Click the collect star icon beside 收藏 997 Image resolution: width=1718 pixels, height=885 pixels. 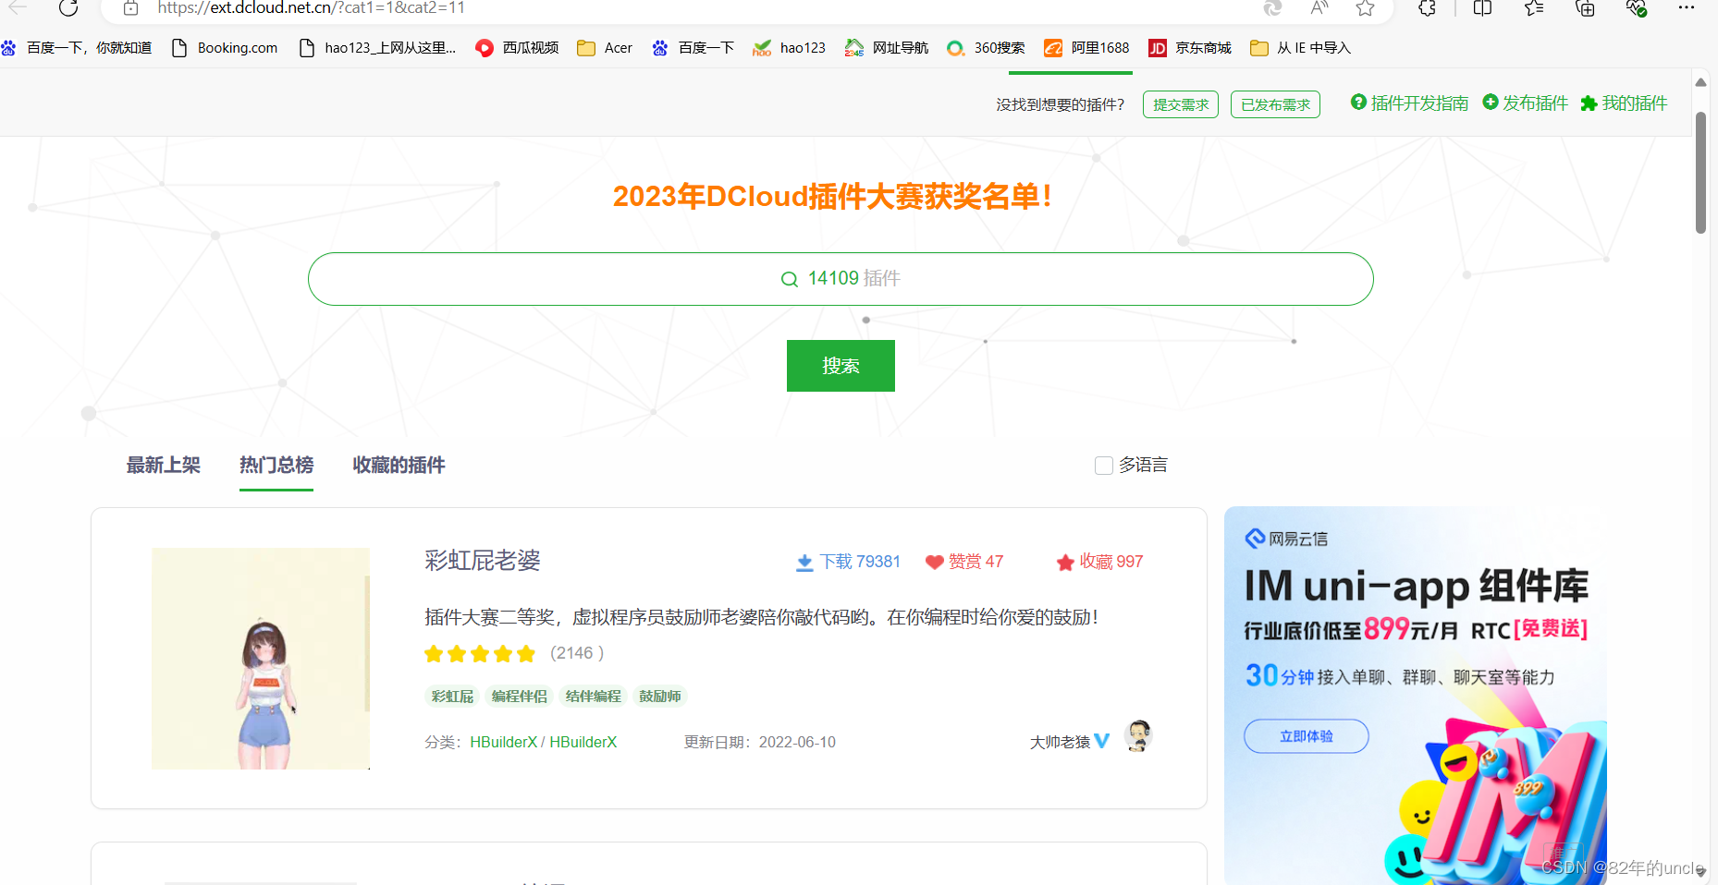pyautogui.click(x=1065, y=562)
